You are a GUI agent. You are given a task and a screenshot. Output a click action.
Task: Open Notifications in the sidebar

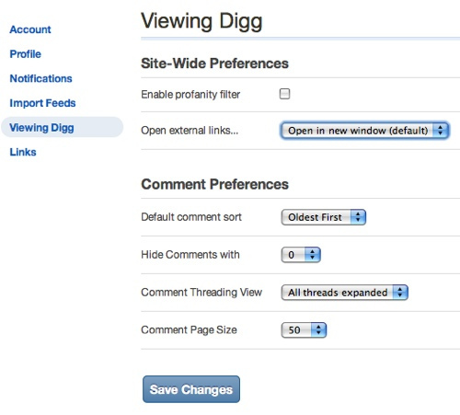tap(40, 78)
